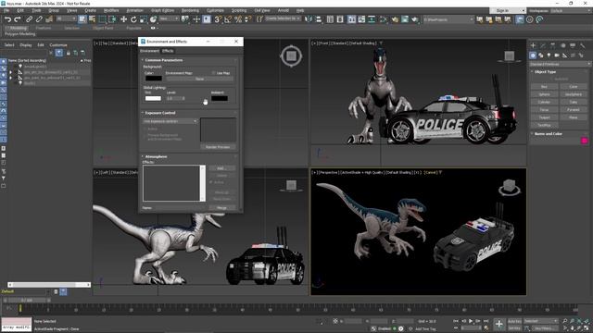The width and height of the screenshot is (593, 333).
Task: Toggle the Auto Key button
Action: [x=514, y=321]
